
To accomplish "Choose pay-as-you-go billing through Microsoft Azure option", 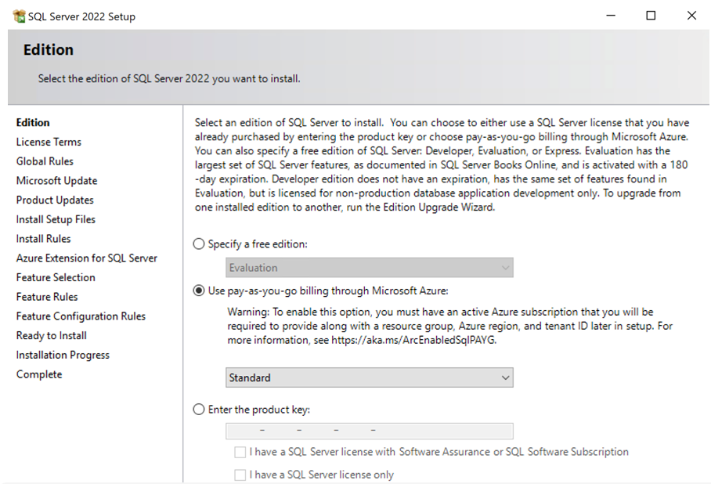I will pos(199,291).
